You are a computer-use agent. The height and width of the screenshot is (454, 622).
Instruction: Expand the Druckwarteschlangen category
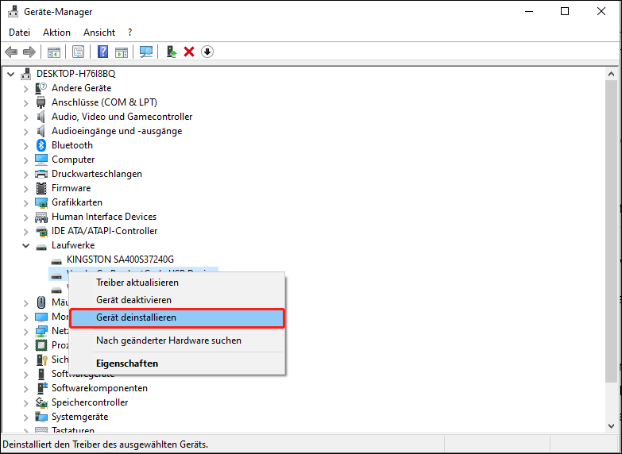25,174
